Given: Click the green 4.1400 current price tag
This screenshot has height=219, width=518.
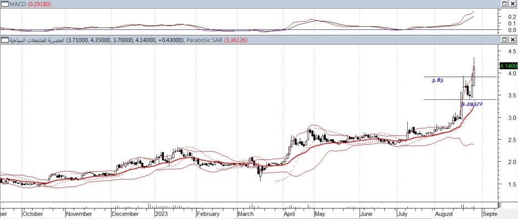Looking at the screenshot, I should coord(507,66).
